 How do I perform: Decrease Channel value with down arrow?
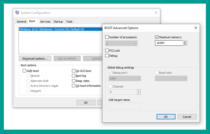tap(139, 93)
